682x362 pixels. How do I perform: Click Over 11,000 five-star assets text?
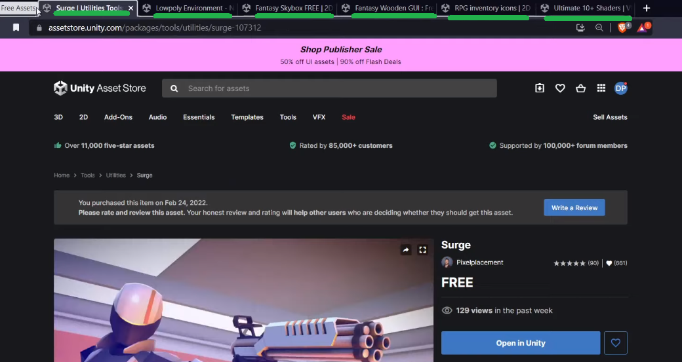(109, 146)
